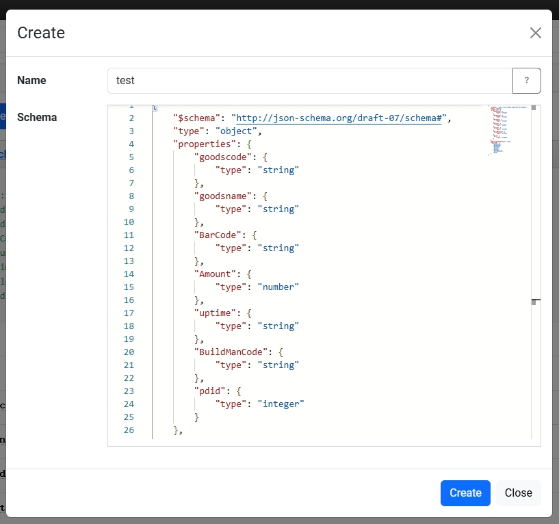Click line number 26 in the gutter
559x524 pixels.
tap(129, 430)
